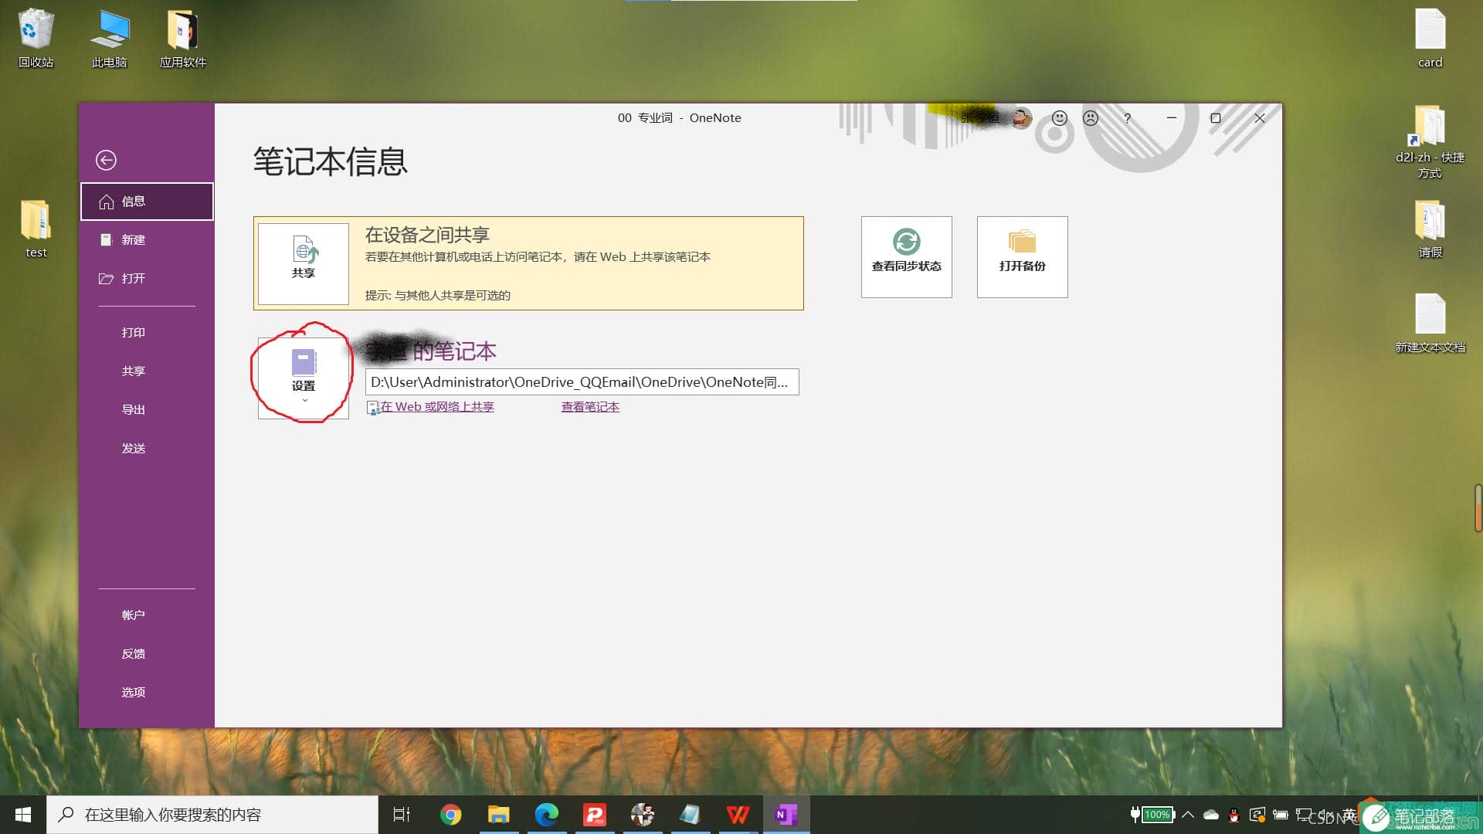Open the pinwheel app icon in taskbar
Screen dimensions: 1483x834
pos(642,815)
